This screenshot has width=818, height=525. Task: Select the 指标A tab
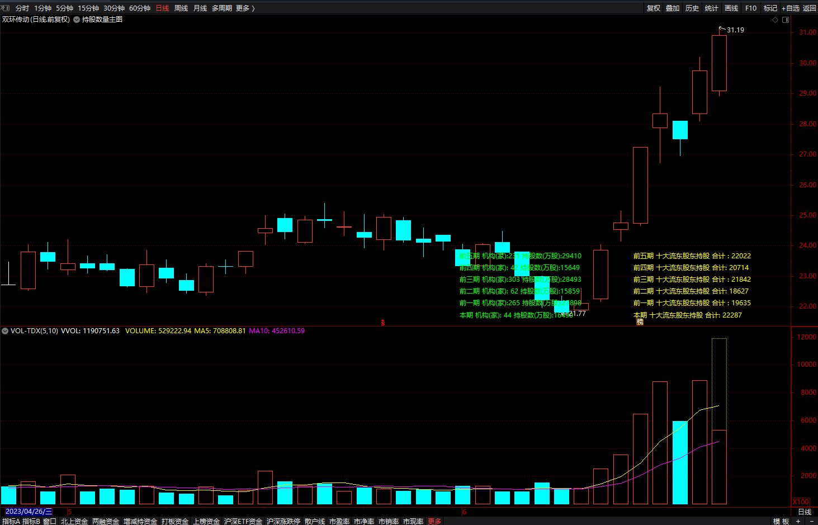11,521
